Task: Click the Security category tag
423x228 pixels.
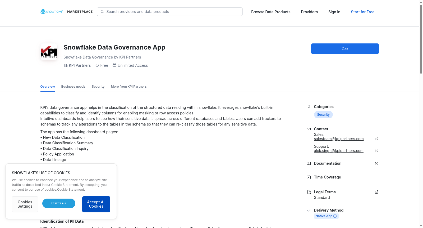Action: [x=323, y=115]
